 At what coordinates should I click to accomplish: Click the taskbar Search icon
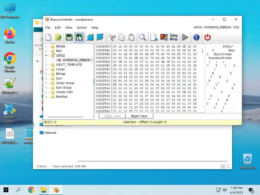tap(18, 190)
